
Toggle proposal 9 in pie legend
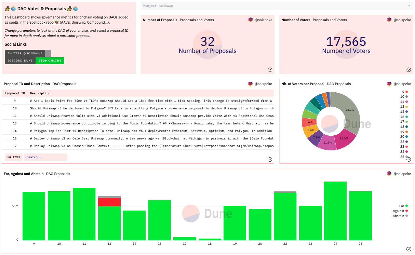(x=404, y=92)
